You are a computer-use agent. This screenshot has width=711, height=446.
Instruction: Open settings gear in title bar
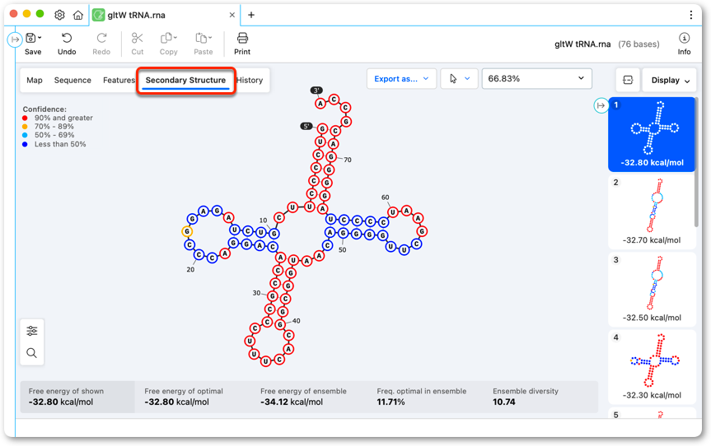(59, 15)
